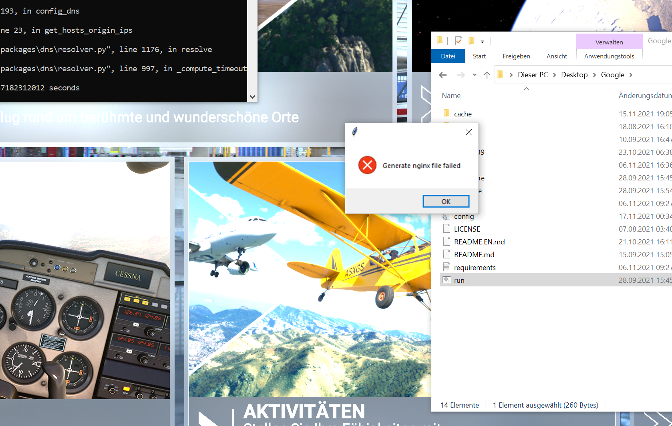Navigate to Desktop via breadcrumb
This screenshot has width=672, height=426.
[574, 75]
